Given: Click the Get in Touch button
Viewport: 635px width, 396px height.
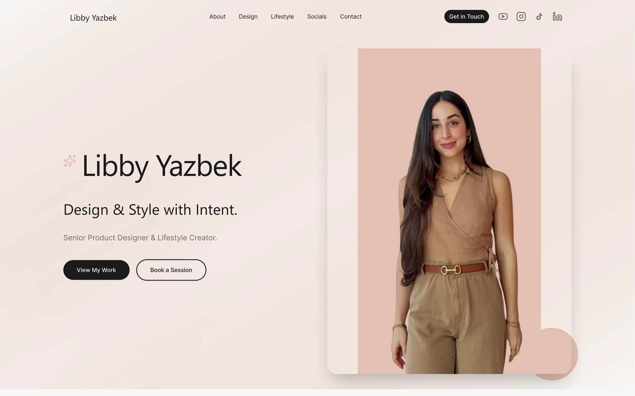Looking at the screenshot, I should 466,16.
